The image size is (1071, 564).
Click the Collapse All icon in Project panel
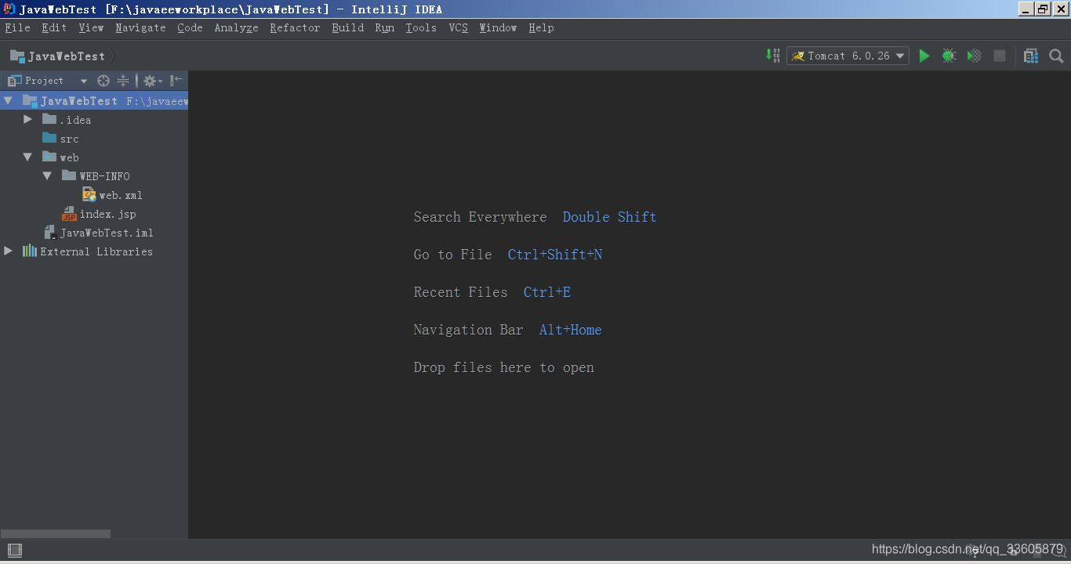[123, 81]
